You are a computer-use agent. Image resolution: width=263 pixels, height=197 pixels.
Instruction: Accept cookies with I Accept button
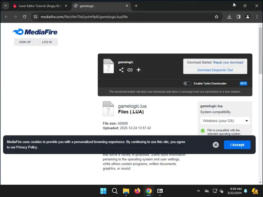237,145
